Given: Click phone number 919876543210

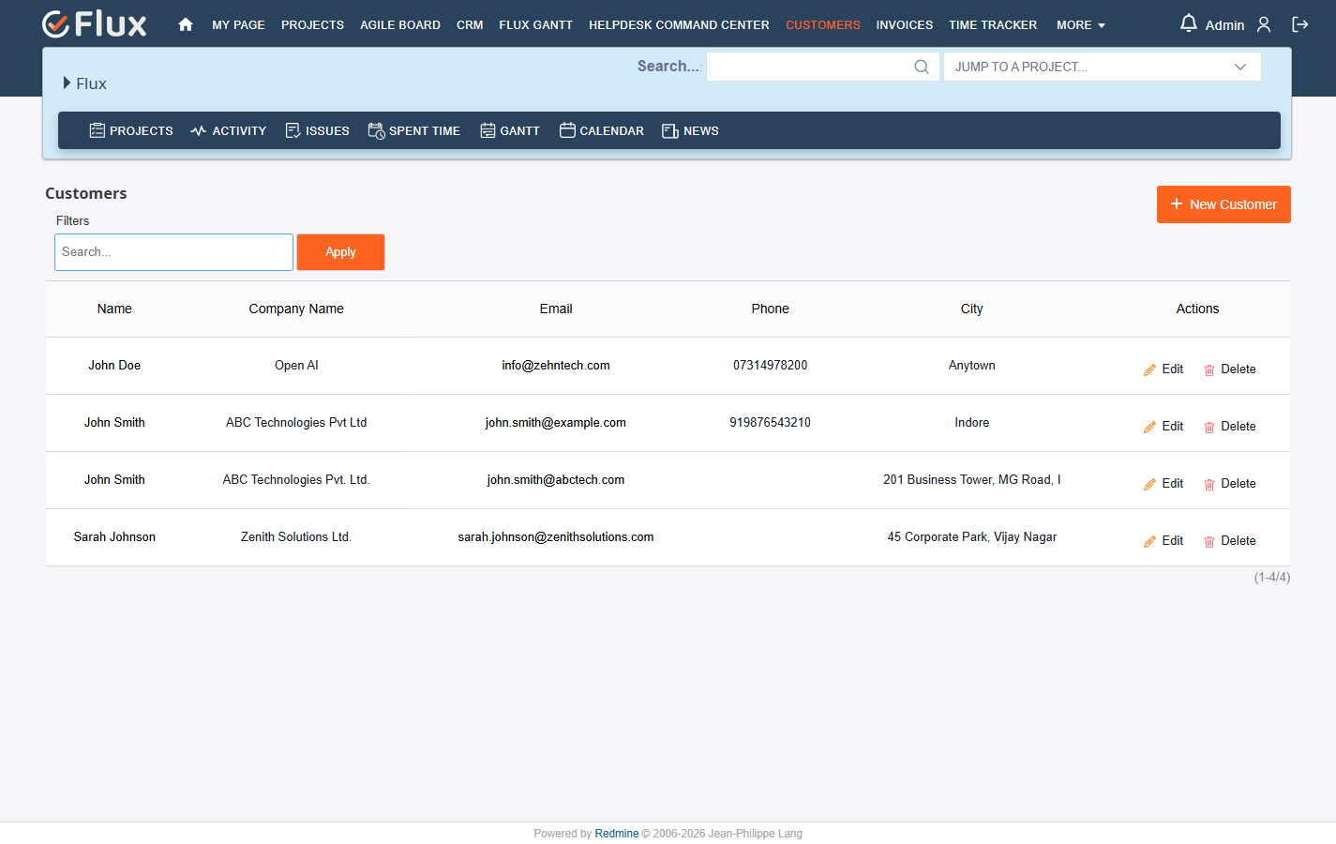Looking at the screenshot, I should point(770,423).
